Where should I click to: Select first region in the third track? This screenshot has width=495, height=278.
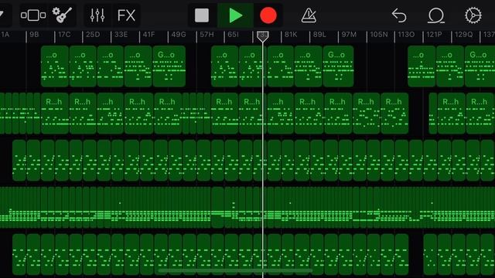[19, 161]
